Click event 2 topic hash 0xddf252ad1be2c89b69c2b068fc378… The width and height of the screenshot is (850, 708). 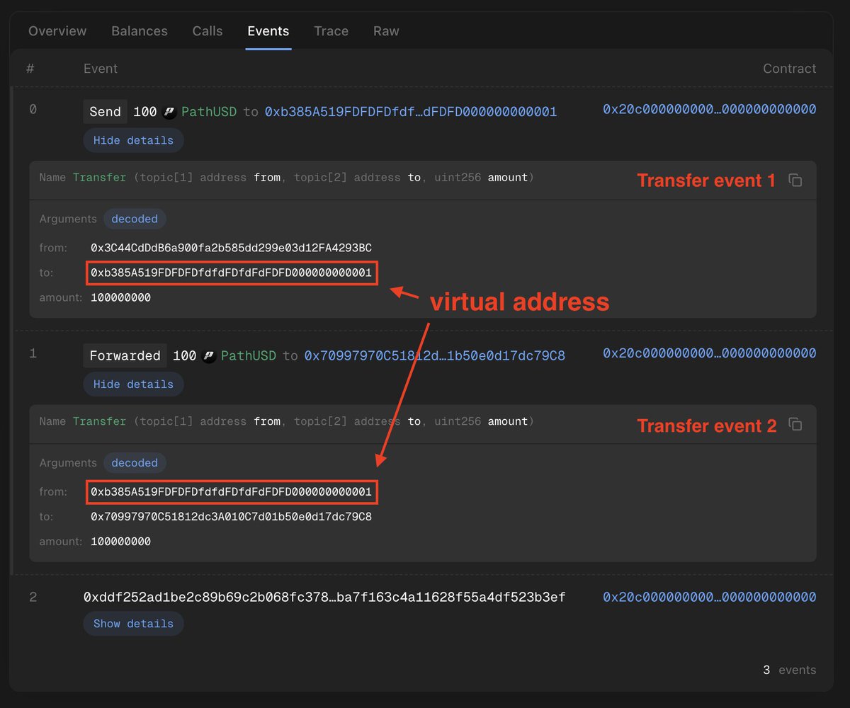(324, 598)
